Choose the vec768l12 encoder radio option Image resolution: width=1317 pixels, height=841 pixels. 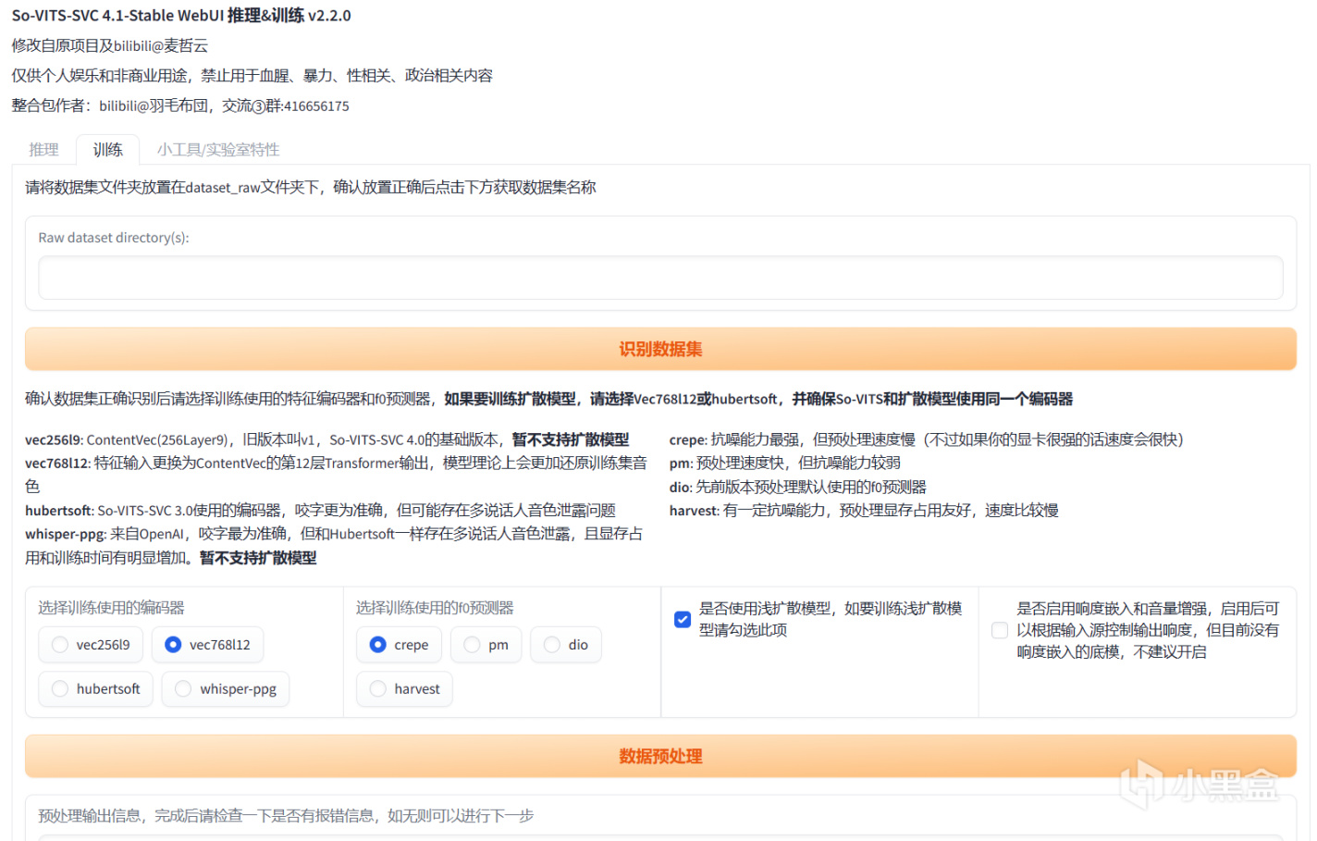(x=207, y=645)
